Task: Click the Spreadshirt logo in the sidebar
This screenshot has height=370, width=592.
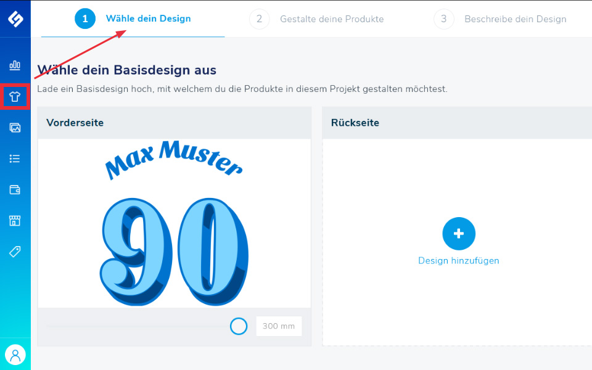Action: click(15, 19)
